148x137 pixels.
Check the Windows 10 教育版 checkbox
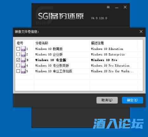coord(18,49)
